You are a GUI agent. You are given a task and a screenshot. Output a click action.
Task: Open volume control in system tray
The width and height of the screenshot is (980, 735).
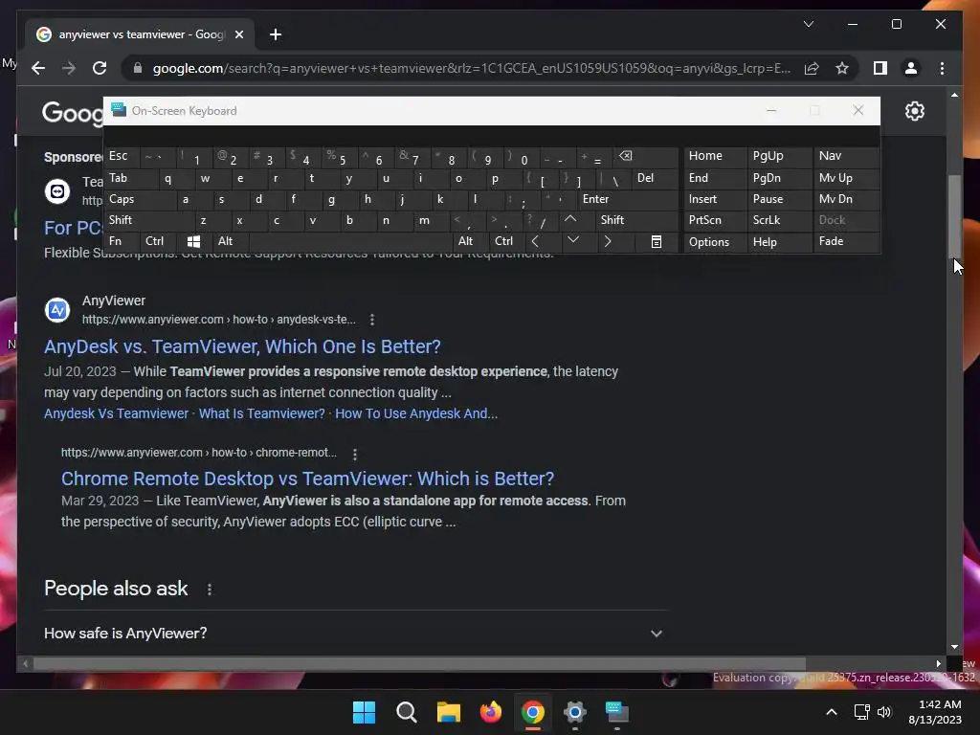tap(883, 712)
